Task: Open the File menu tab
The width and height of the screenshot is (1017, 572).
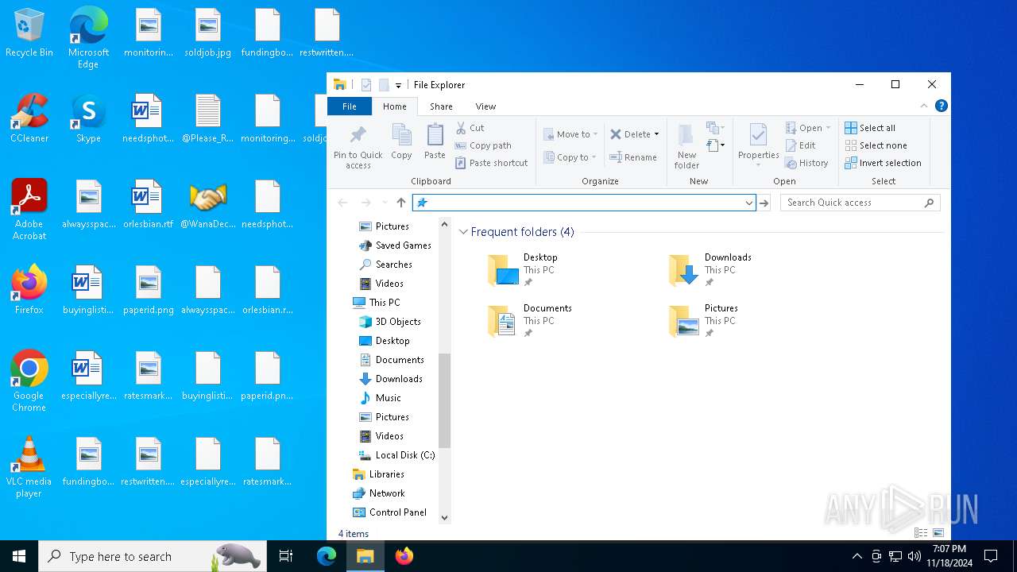Action: (349, 106)
